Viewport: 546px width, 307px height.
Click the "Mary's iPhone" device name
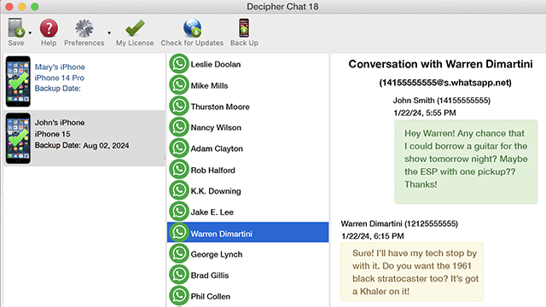(60, 67)
